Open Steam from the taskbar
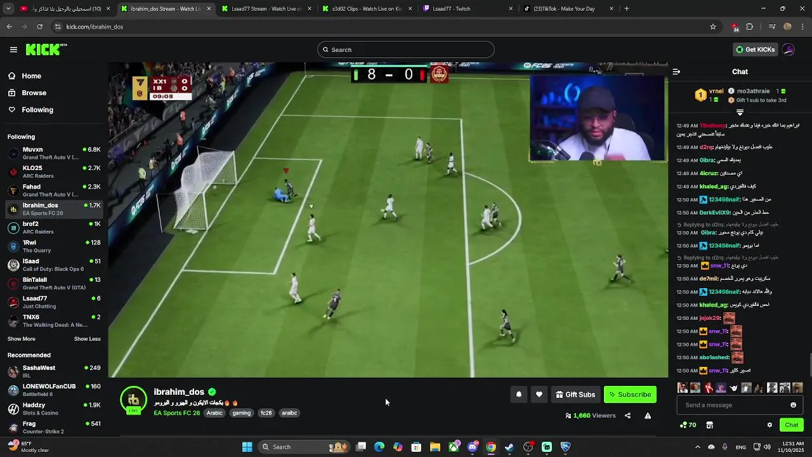This screenshot has width=812, height=457. 509,447
